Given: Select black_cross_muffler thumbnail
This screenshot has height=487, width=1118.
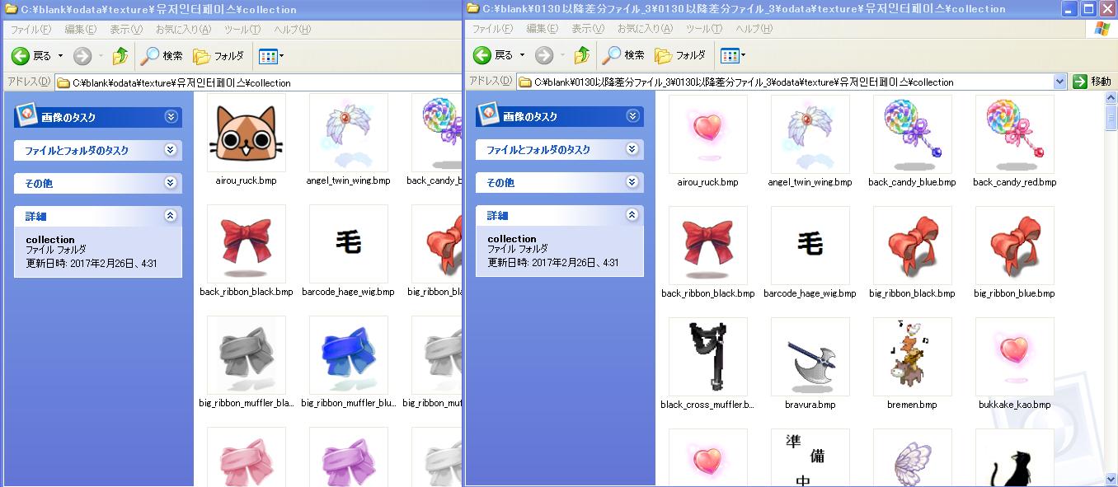Looking at the screenshot, I should 708,357.
